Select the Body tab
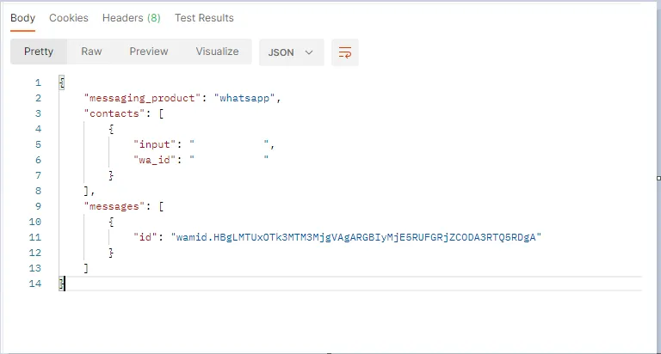 coord(22,18)
